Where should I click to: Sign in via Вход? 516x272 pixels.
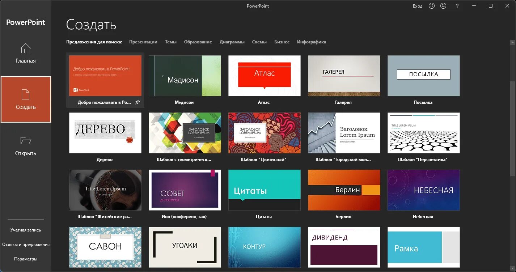click(x=418, y=6)
